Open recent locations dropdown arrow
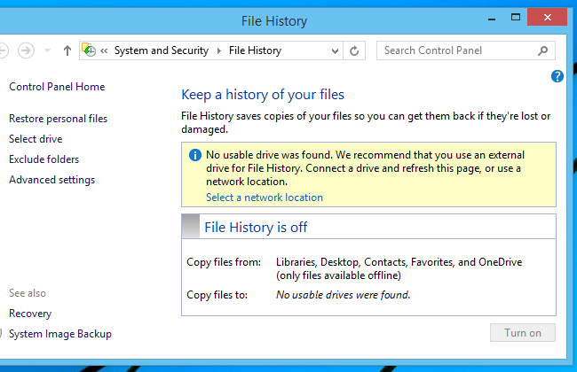This screenshot has width=577, height=372. coord(46,51)
